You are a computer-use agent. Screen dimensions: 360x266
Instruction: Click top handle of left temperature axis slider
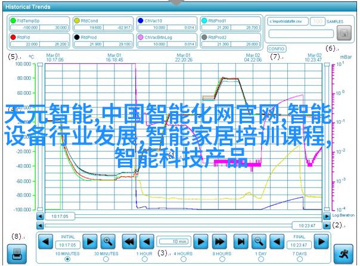point(40,64)
